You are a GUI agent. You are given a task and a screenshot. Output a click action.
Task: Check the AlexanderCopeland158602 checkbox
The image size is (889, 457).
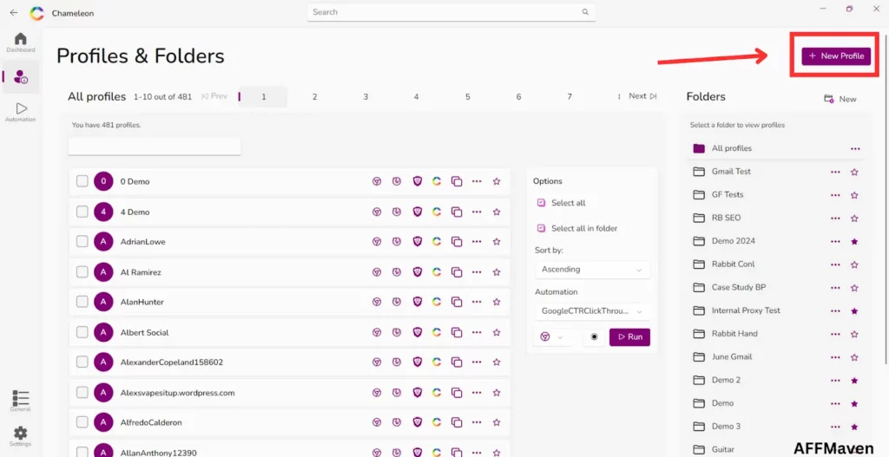point(82,362)
